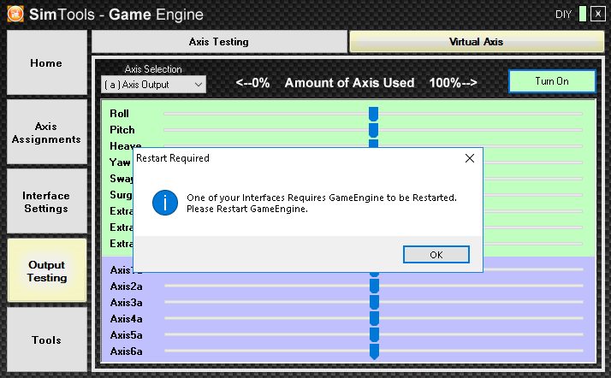611x378 pixels.
Task: Click the blue information icon in dialog
Action: click(163, 203)
